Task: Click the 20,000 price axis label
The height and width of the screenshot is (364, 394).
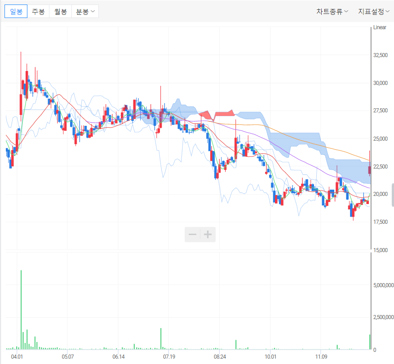Action: 381,194
